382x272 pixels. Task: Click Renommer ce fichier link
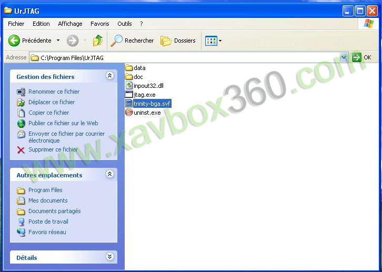[x=54, y=92]
